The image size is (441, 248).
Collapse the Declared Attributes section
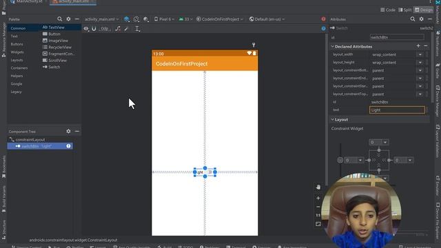(332, 46)
